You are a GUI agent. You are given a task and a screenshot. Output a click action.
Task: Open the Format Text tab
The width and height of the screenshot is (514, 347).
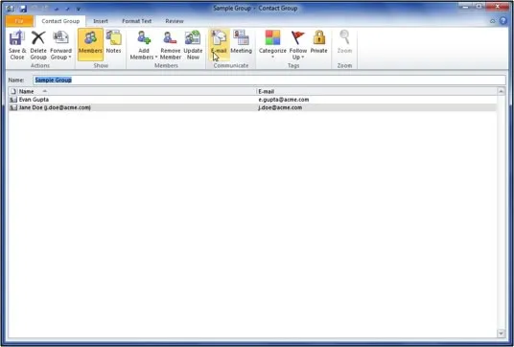pos(137,21)
